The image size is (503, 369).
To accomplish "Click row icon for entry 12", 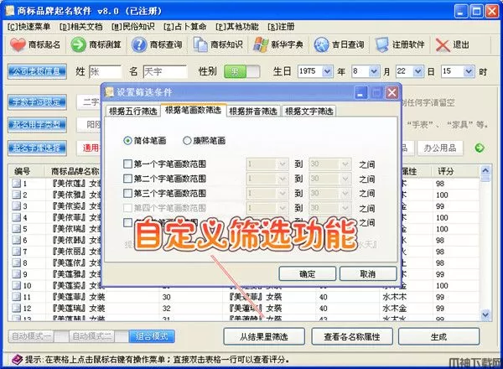I will point(17,308).
